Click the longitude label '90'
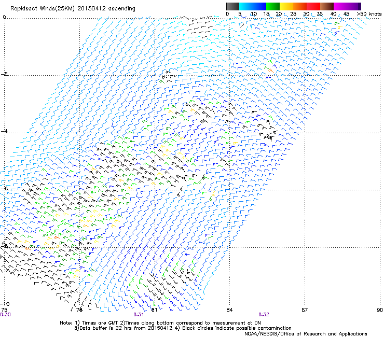This screenshot has width=384, height=337. pos(380,310)
